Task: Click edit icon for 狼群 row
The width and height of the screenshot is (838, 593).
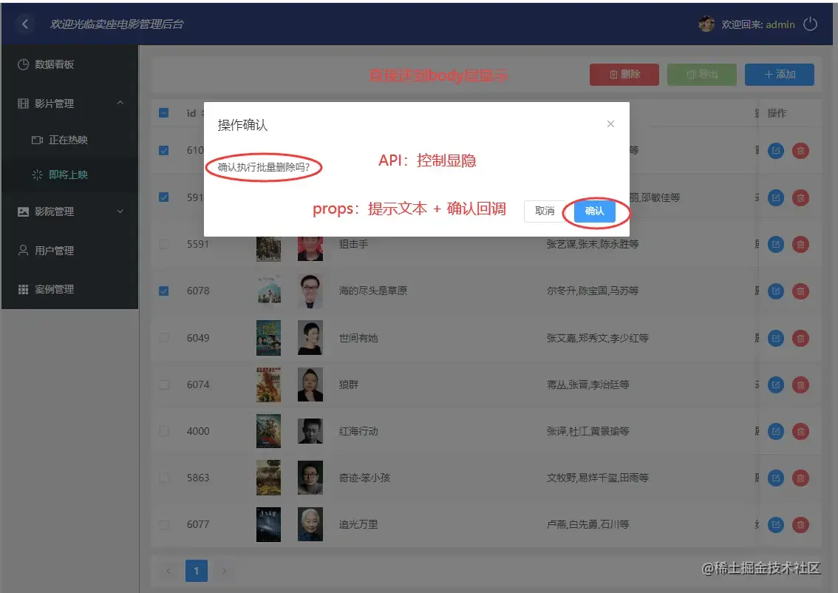Action: point(776,384)
